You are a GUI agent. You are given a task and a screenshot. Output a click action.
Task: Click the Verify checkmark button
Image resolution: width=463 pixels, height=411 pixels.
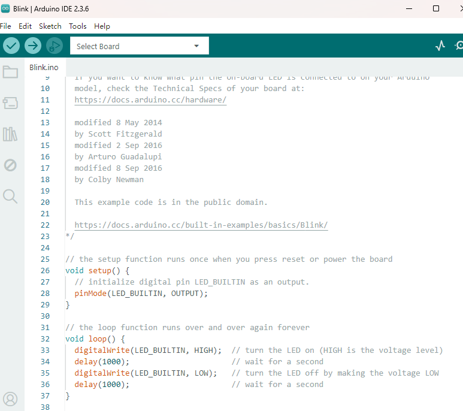tap(11, 46)
